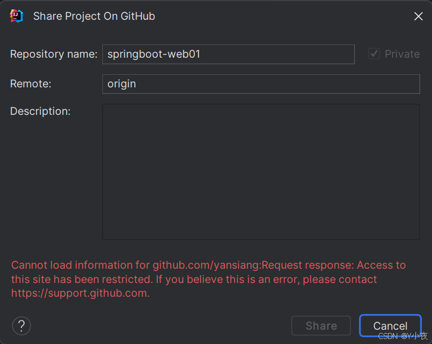Click the "Repository name:" label
This screenshot has width=432, height=344.
(54, 54)
